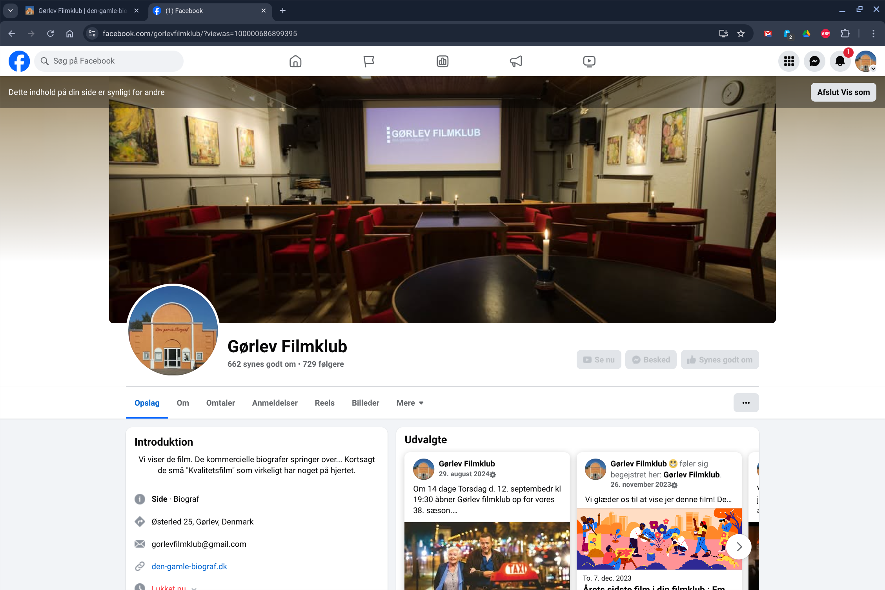Viewport: 885px width, 590px height.
Task: Open the den-gamle-biograf.dk link
Action: click(x=189, y=566)
